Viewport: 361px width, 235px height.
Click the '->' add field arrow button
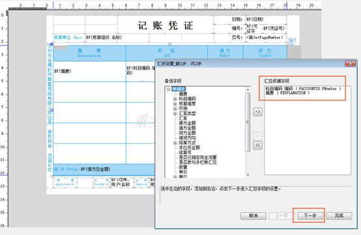tap(257, 112)
